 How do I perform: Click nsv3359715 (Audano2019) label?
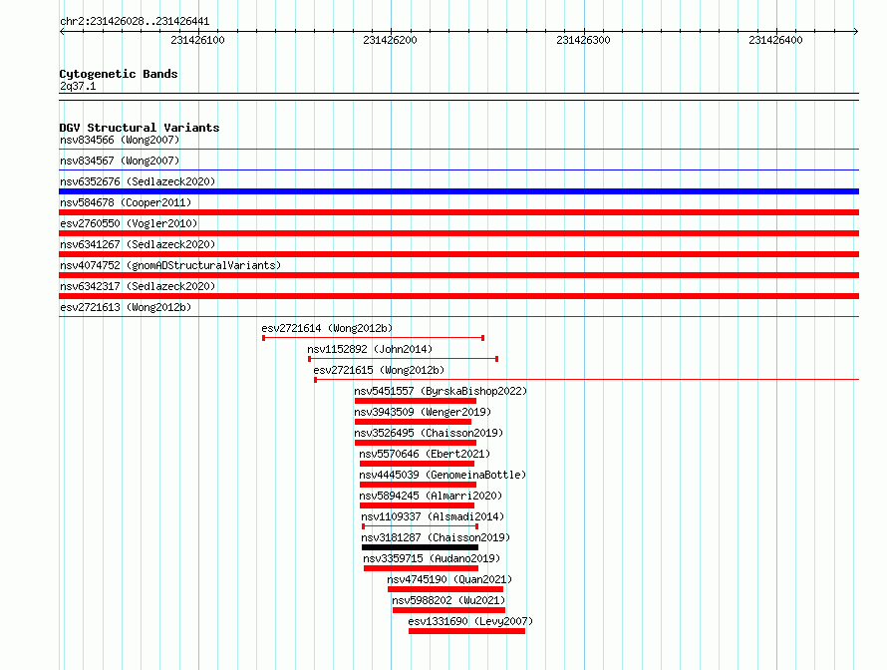432,558
